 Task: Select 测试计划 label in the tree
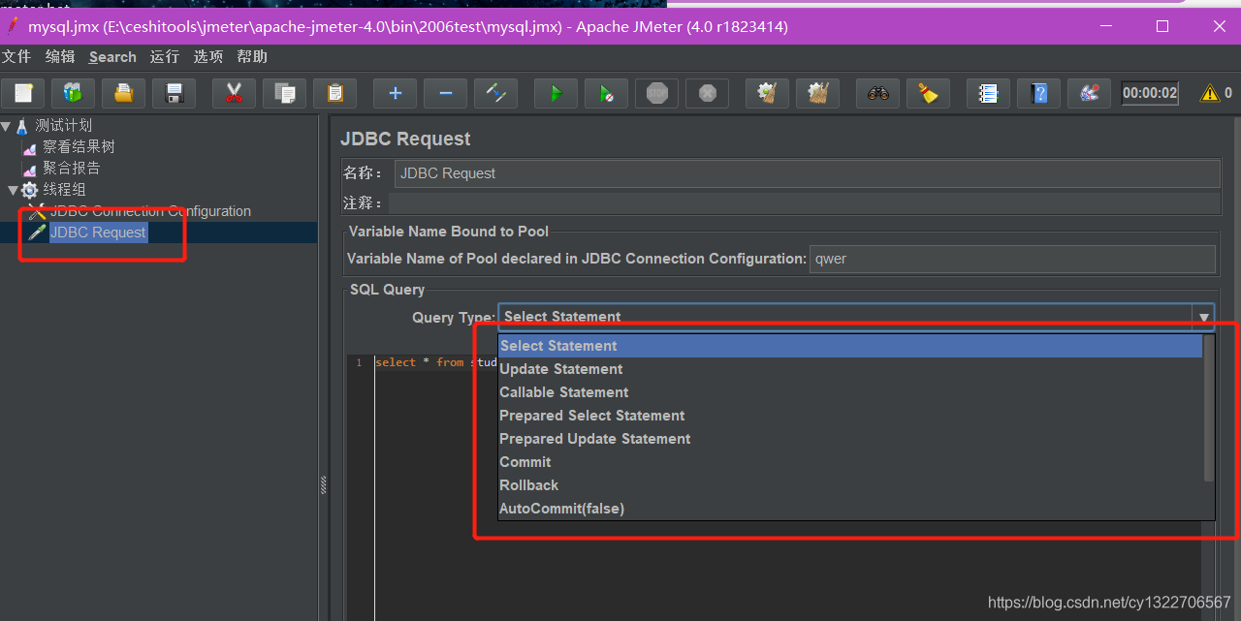point(64,126)
